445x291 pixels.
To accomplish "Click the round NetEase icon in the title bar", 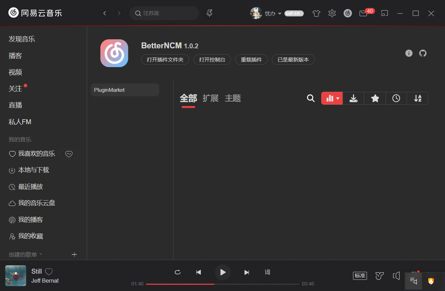I will pyautogui.click(x=348, y=13).
